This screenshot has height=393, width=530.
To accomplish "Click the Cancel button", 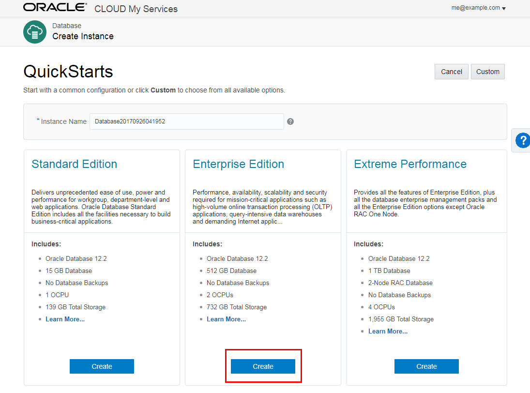I will tap(451, 72).
